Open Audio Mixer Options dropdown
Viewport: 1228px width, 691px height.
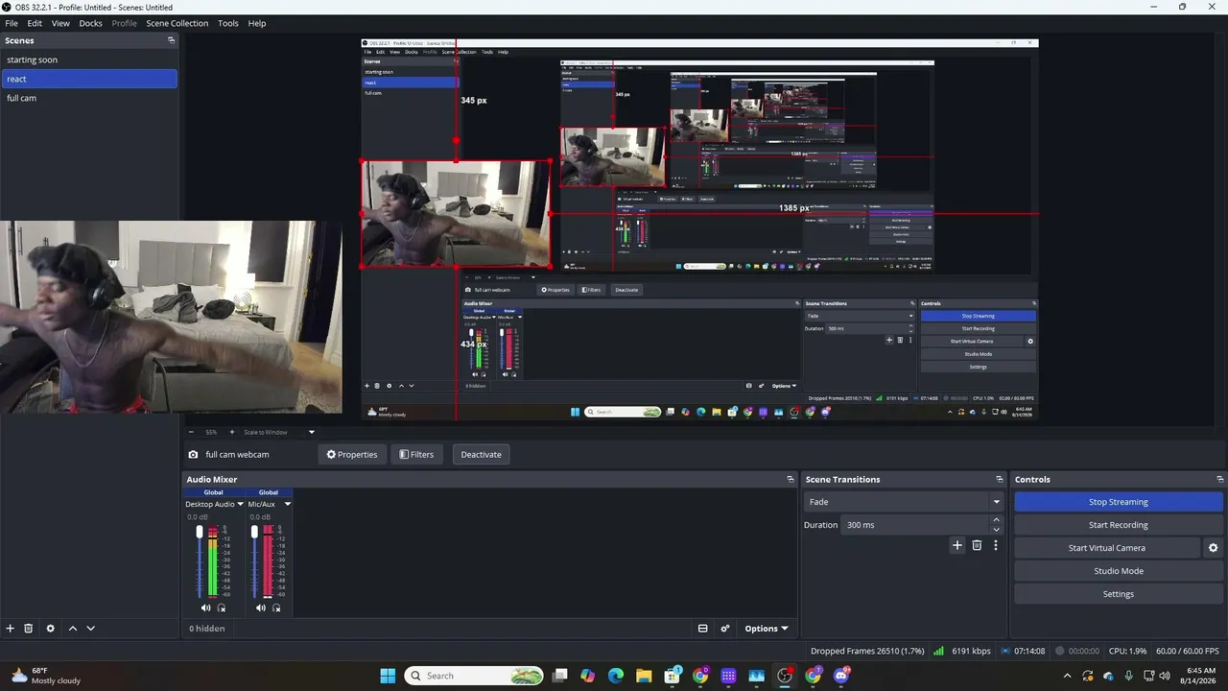pos(766,629)
